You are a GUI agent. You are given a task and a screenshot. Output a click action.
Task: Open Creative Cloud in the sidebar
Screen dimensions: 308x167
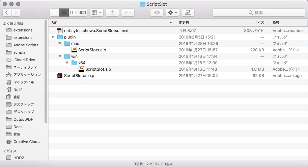click(x=27, y=142)
